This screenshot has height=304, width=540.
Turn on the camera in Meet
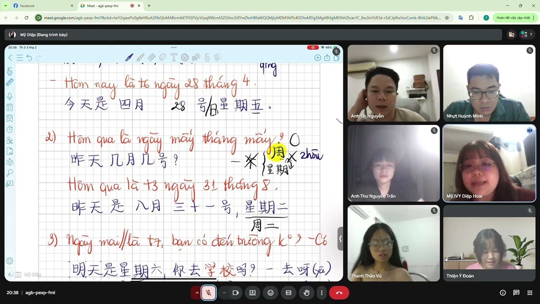(236, 293)
